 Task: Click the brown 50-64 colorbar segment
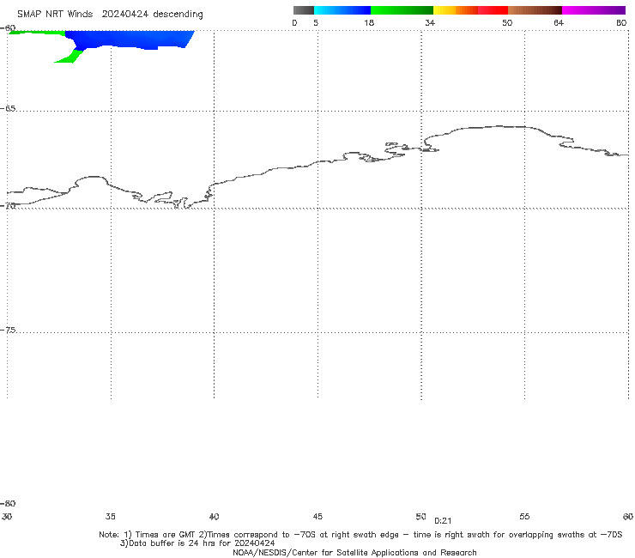[x=535, y=10]
